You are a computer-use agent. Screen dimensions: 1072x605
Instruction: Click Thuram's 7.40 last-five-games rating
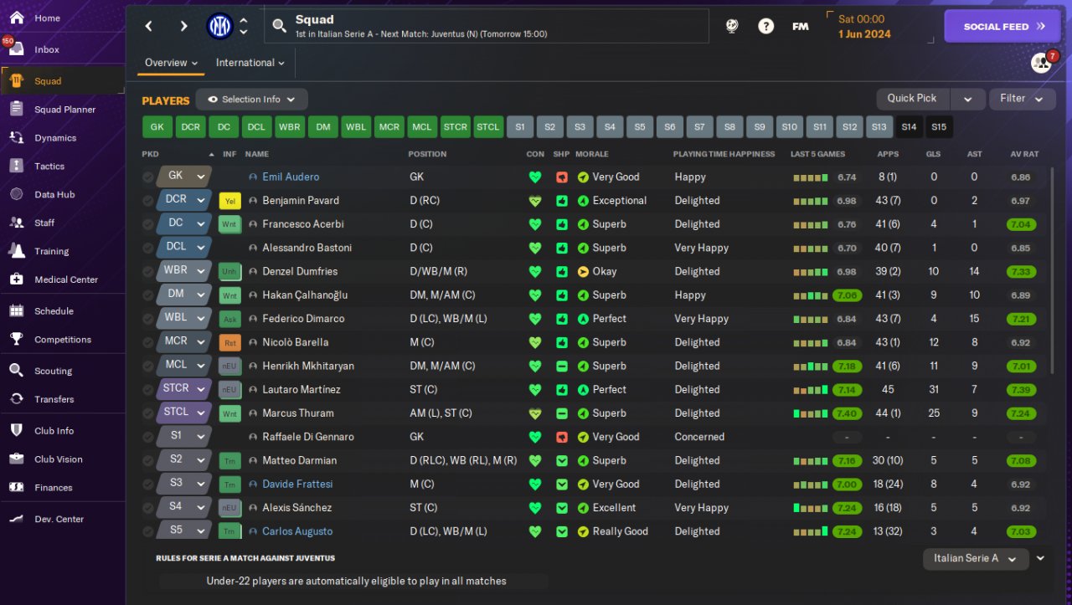coord(848,413)
